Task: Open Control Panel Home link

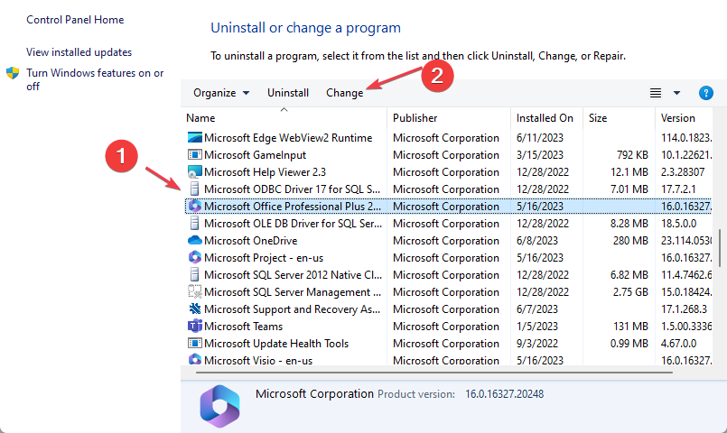Action: (75, 20)
